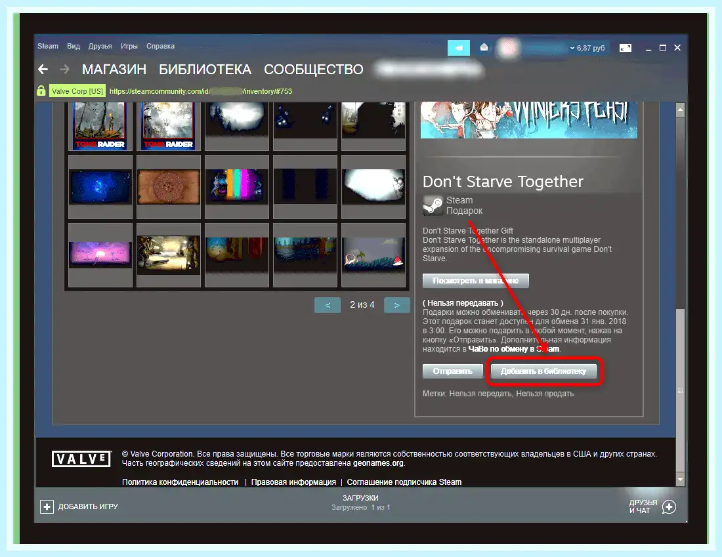Click the green padlock security icon
The height and width of the screenshot is (557, 722).
(x=41, y=91)
